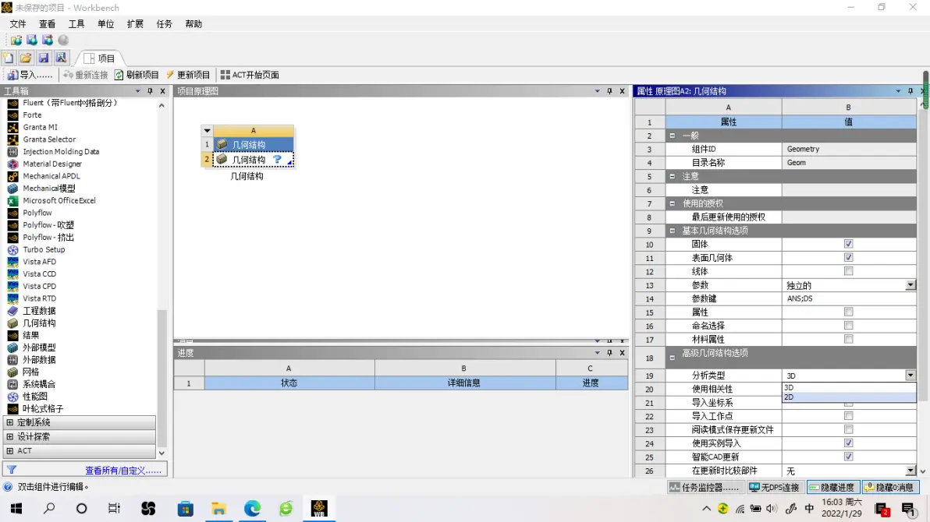Expand the 设计探索 section
Screen dimensions: 930x522
tap(9, 436)
